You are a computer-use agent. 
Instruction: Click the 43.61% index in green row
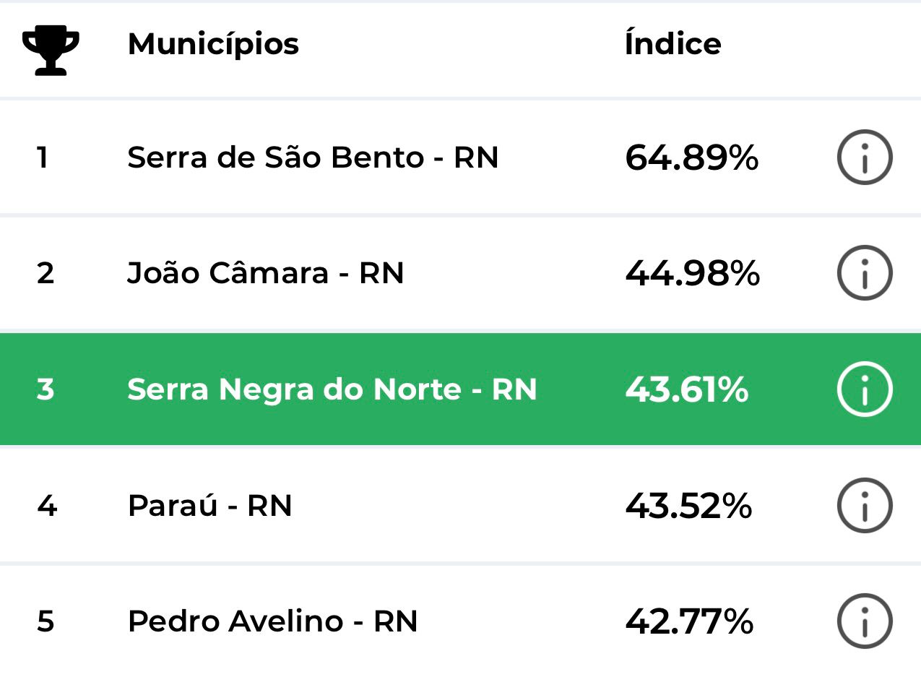tap(686, 389)
